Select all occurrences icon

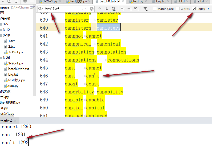(x=136, y=9)
